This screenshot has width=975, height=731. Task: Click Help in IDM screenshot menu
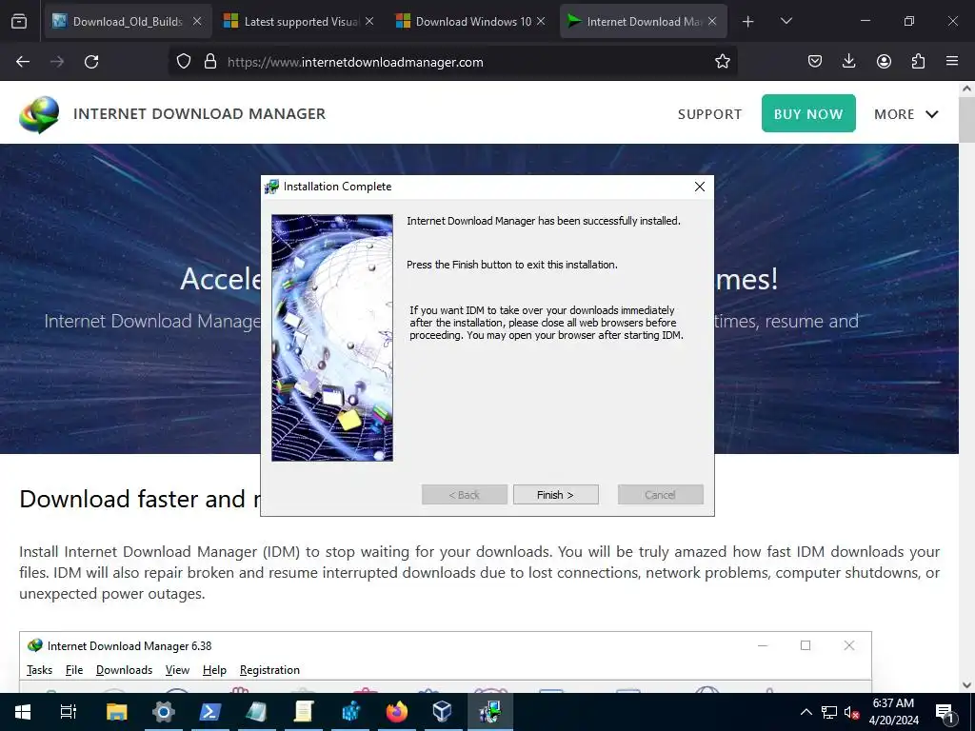[214, 670]
